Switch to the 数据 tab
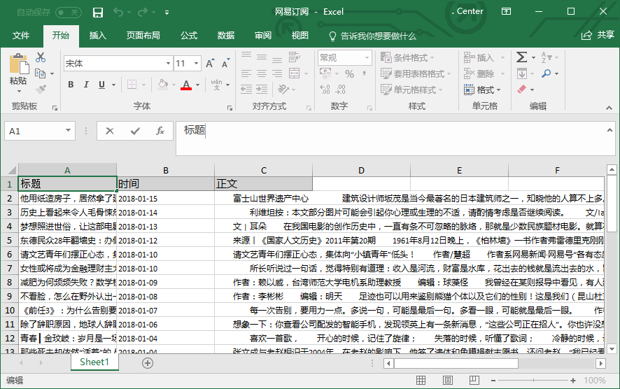620x389 pixels. pos(226,36)
